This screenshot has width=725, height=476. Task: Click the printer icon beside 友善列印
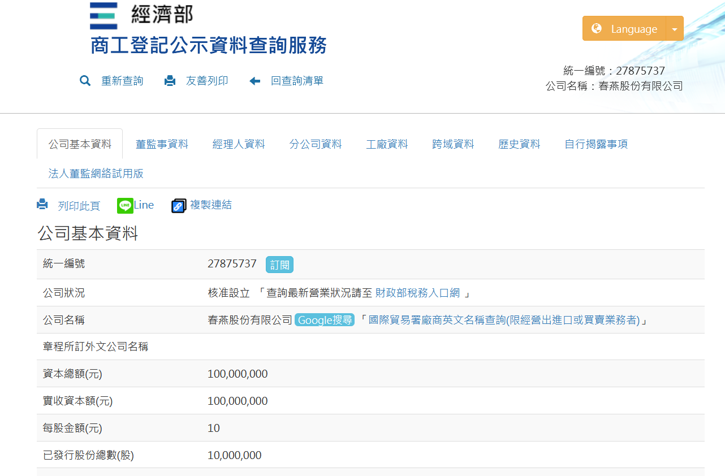coord(170,81)
